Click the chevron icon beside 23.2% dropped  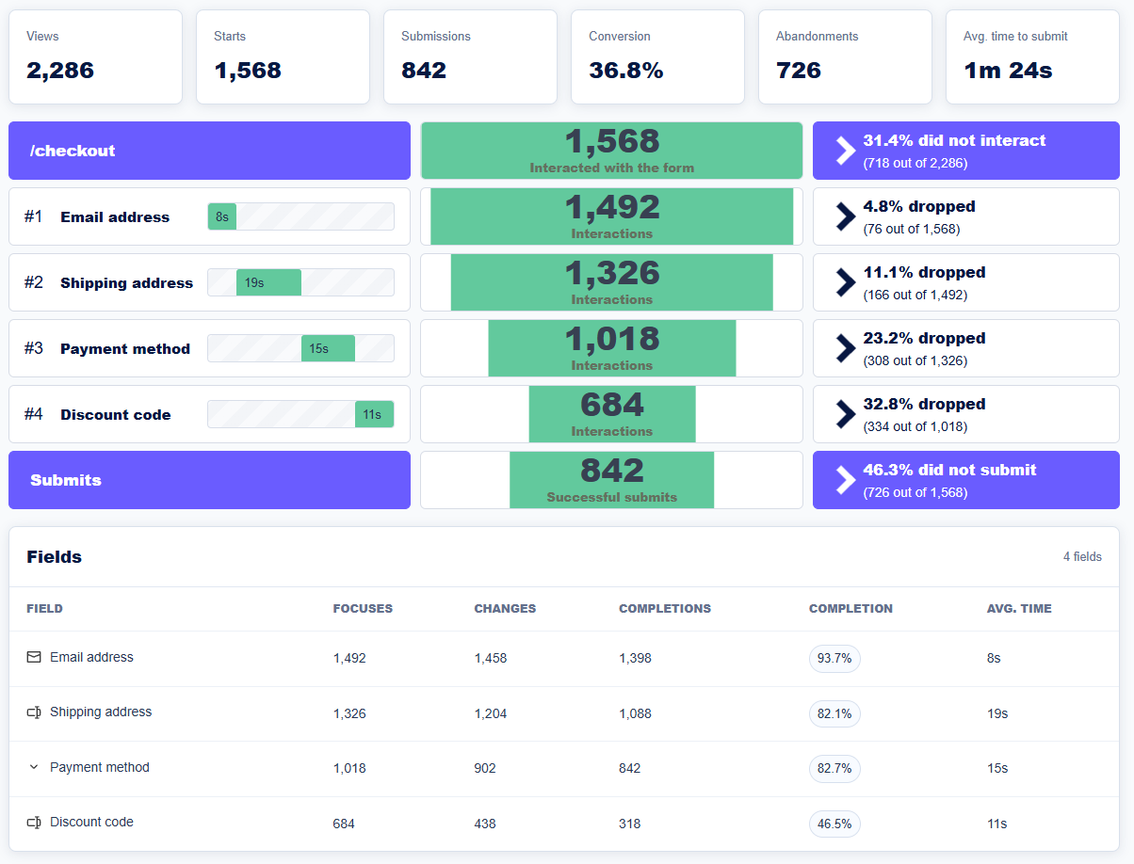pos(845,348)
